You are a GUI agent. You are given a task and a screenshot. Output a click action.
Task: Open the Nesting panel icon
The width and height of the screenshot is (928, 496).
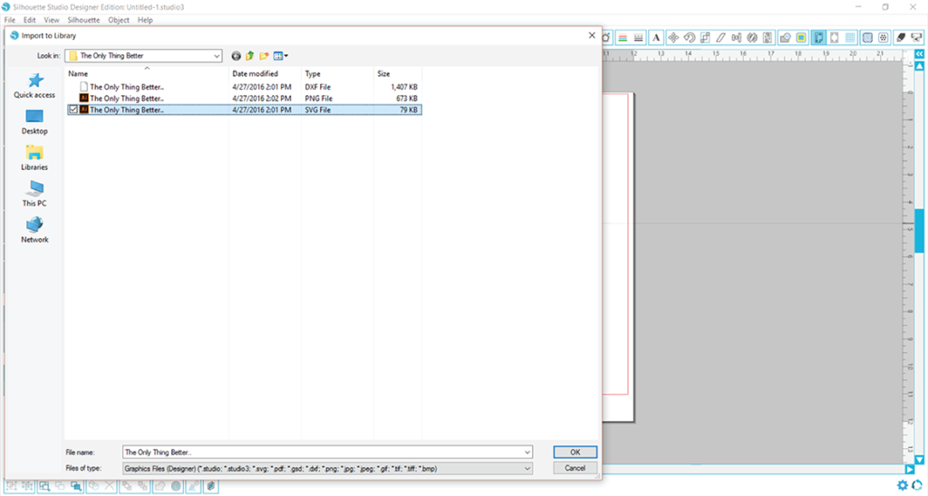[x=768, y=38]
